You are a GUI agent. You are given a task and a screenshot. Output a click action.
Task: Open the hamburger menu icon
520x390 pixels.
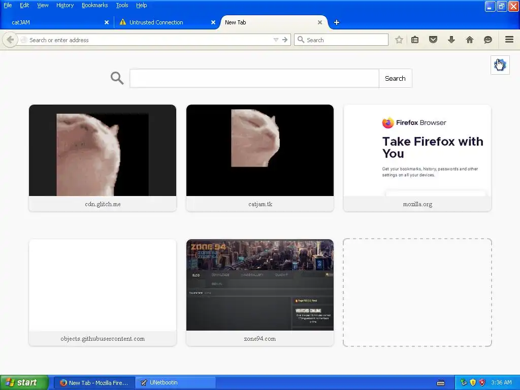click(509, 40)
